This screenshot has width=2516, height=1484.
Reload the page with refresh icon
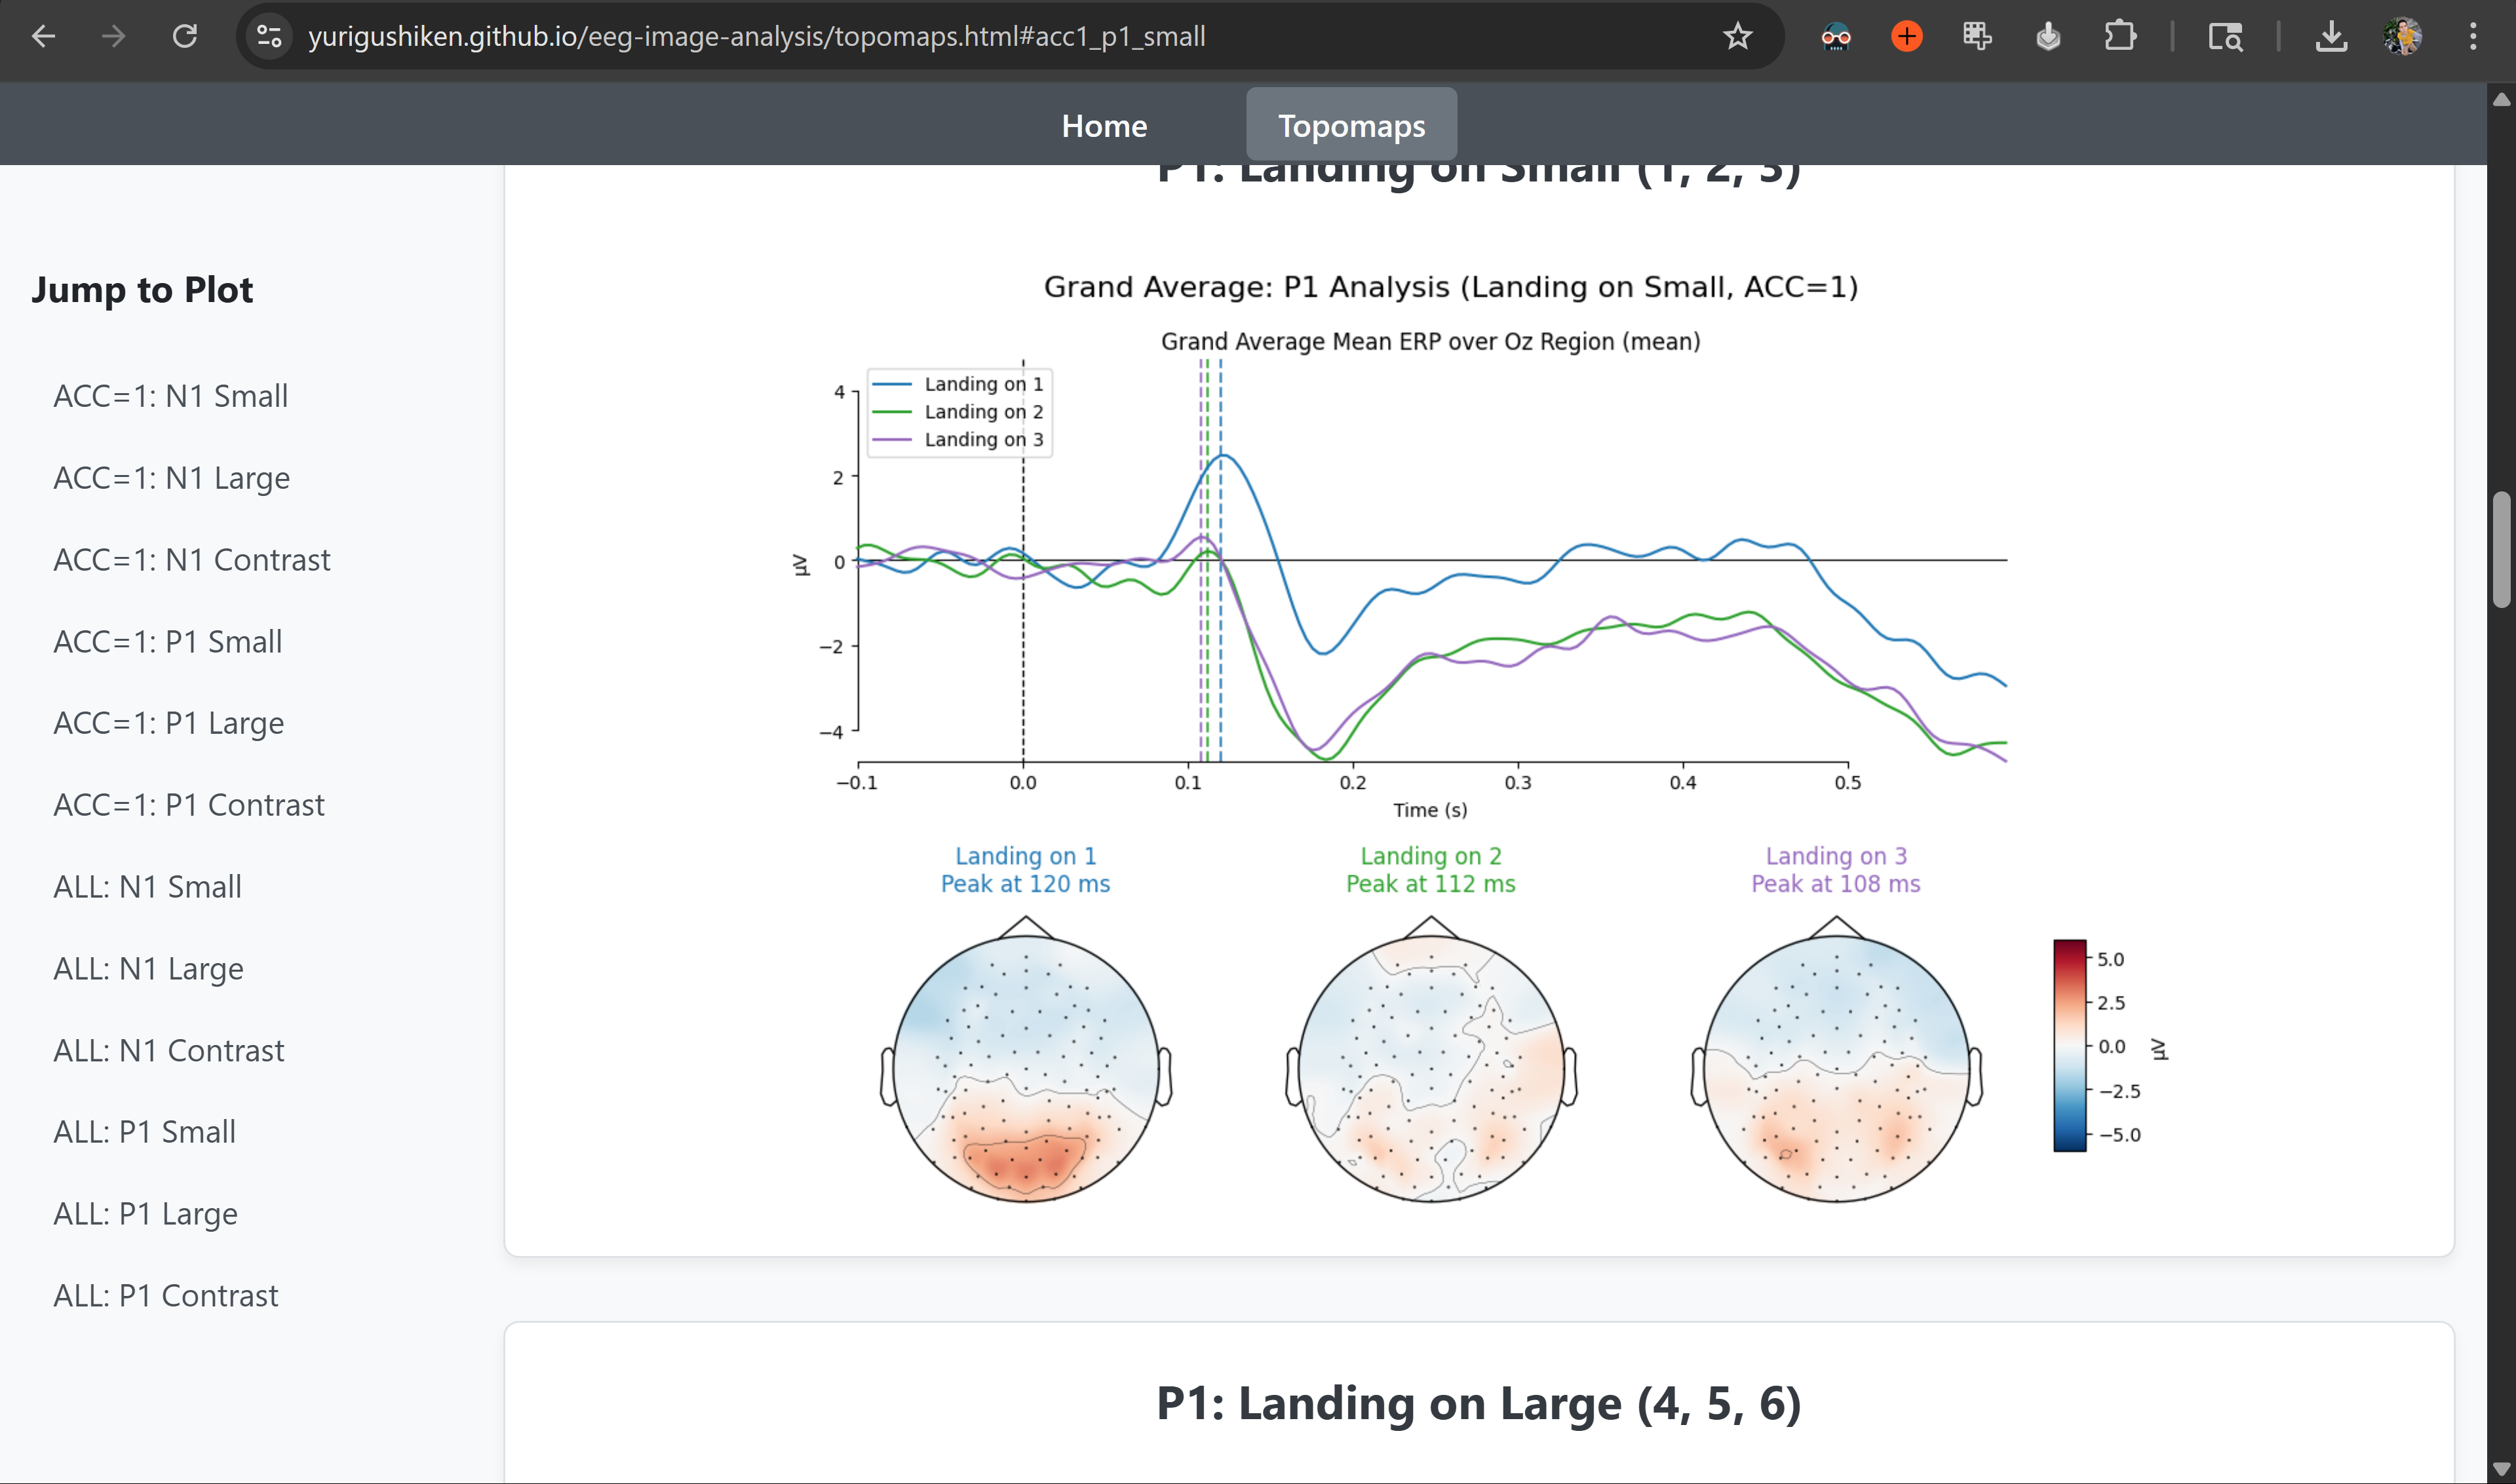[185, 37]
